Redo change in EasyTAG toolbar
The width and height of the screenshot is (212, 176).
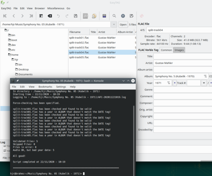point(67,16)
